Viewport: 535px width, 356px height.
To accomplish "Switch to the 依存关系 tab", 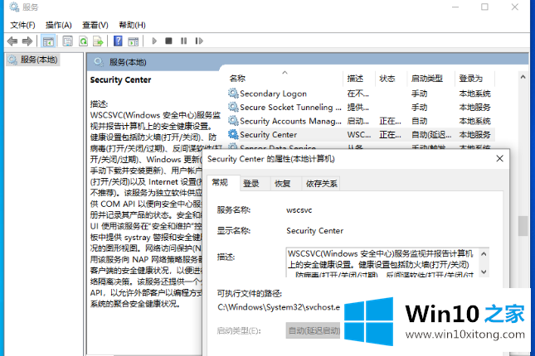I will pyautogui.click(x=321, y=184).
